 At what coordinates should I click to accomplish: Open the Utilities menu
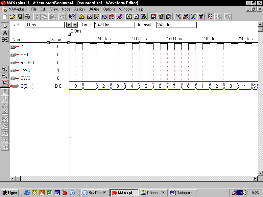tap(94, 9)
